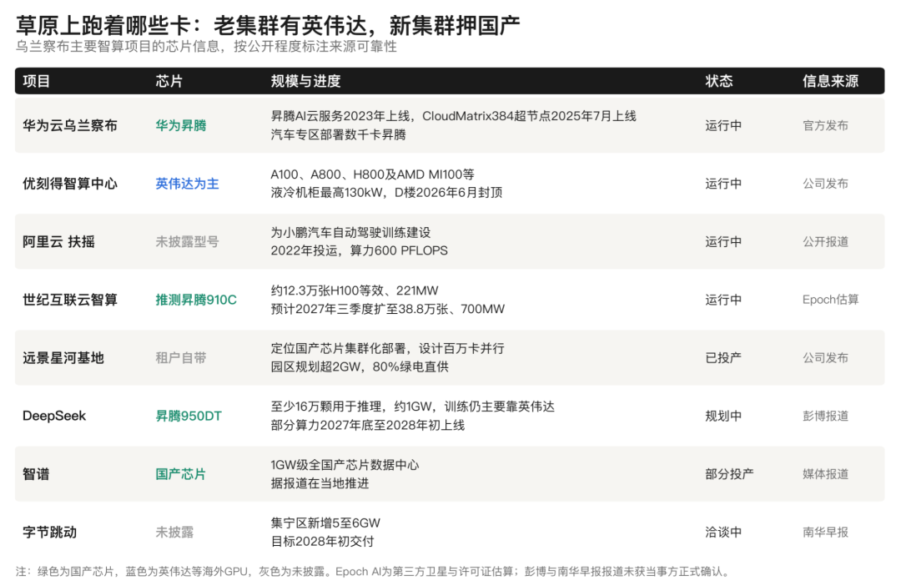This screenshot has height=586, width=901.
Task: Click the blue 英伟达为主 chip cell
Action: (188, 184)
